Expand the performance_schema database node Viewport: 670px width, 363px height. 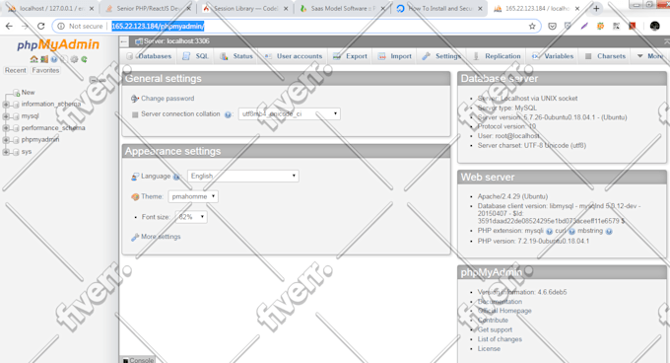(x=6, y=128)
